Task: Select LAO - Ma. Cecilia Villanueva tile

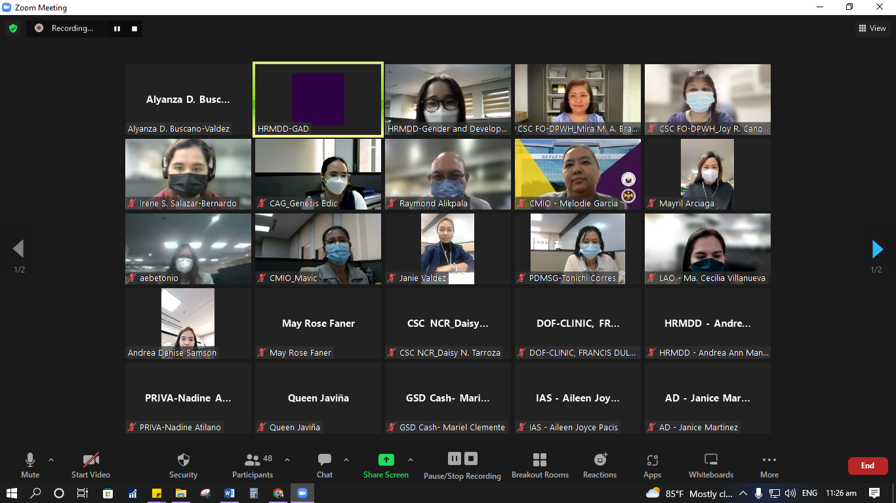Action: point(708,249)
